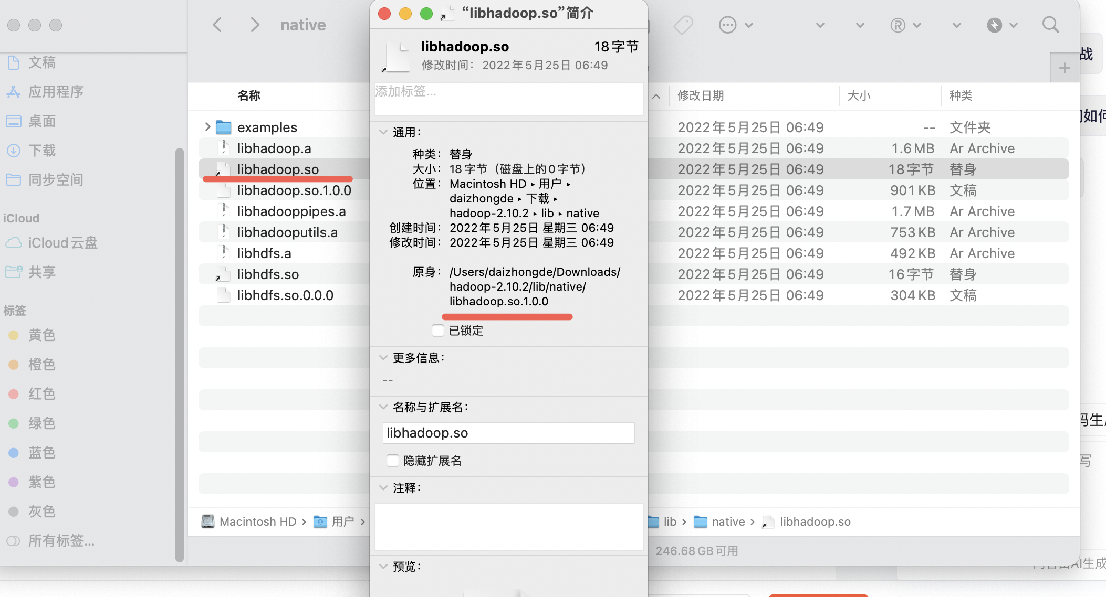The height and width of the screenshot is (597, 1106).
Task: Collapse the 名称与扩展名 section
Action: click(x=383, y=407)
